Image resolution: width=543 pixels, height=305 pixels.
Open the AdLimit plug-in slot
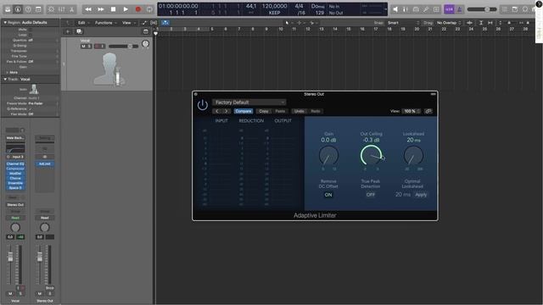point(45,164)
